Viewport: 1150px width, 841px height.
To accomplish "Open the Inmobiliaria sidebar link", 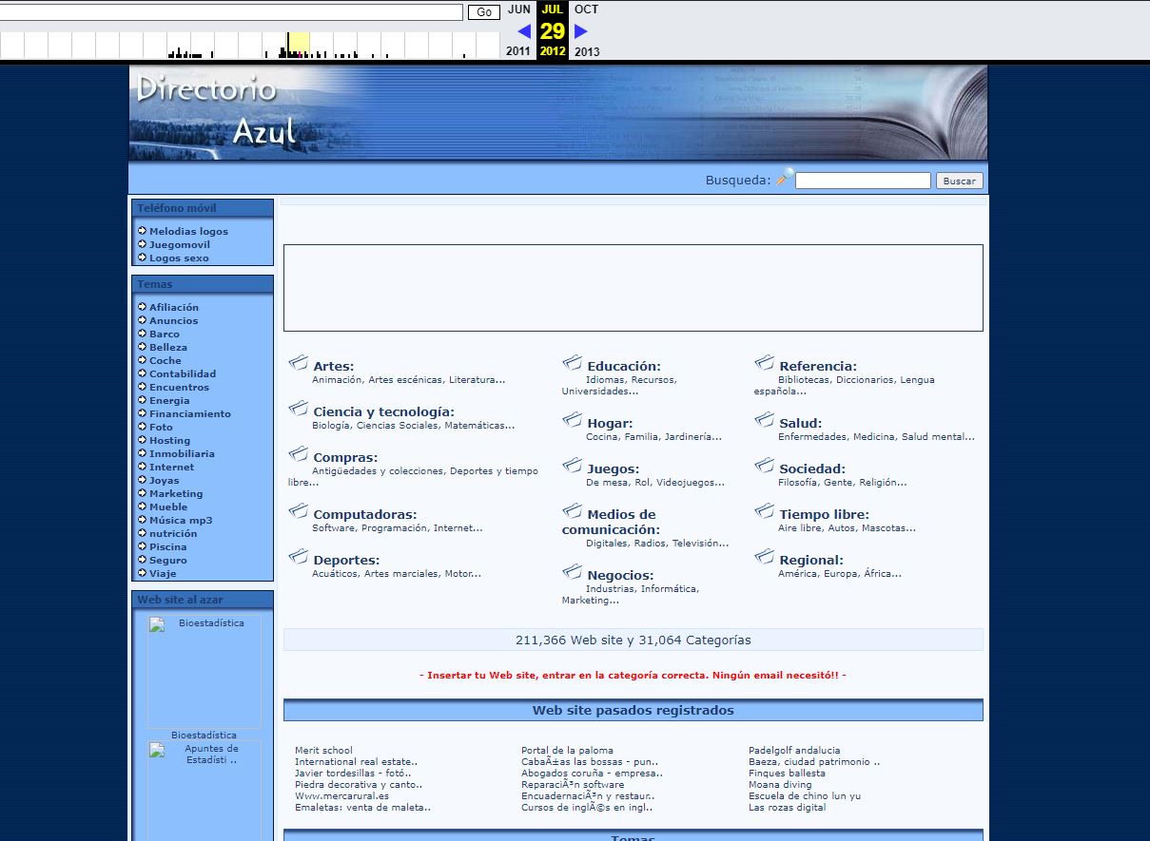I will click(182, 454).
